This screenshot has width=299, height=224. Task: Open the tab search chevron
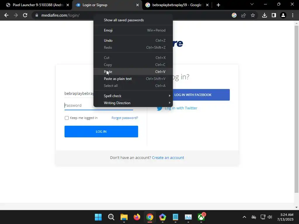[252, 4]
